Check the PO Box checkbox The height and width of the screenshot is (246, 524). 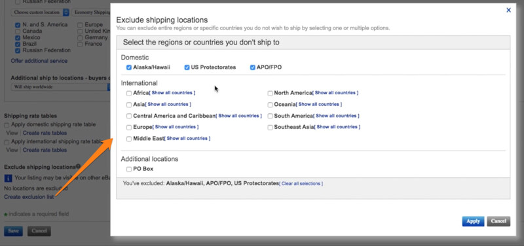pos(129,169)
